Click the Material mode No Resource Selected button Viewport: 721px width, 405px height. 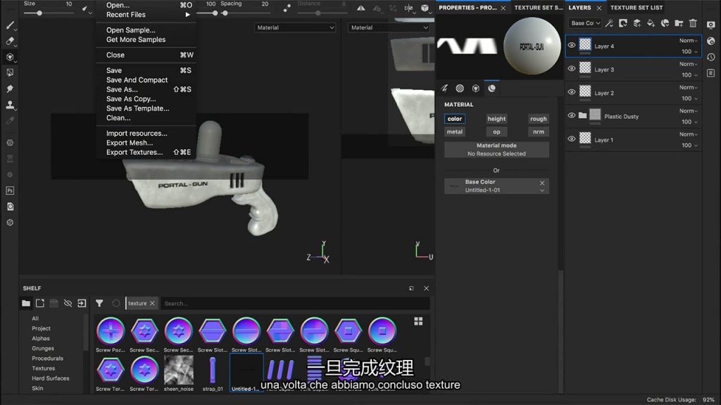pyautogui.click(x=496, y=150)
